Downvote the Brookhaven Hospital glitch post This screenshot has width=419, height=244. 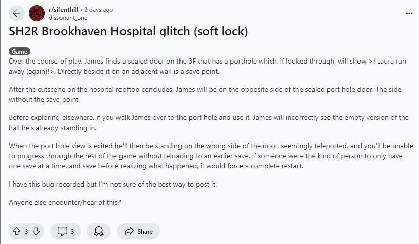[36, 231]
